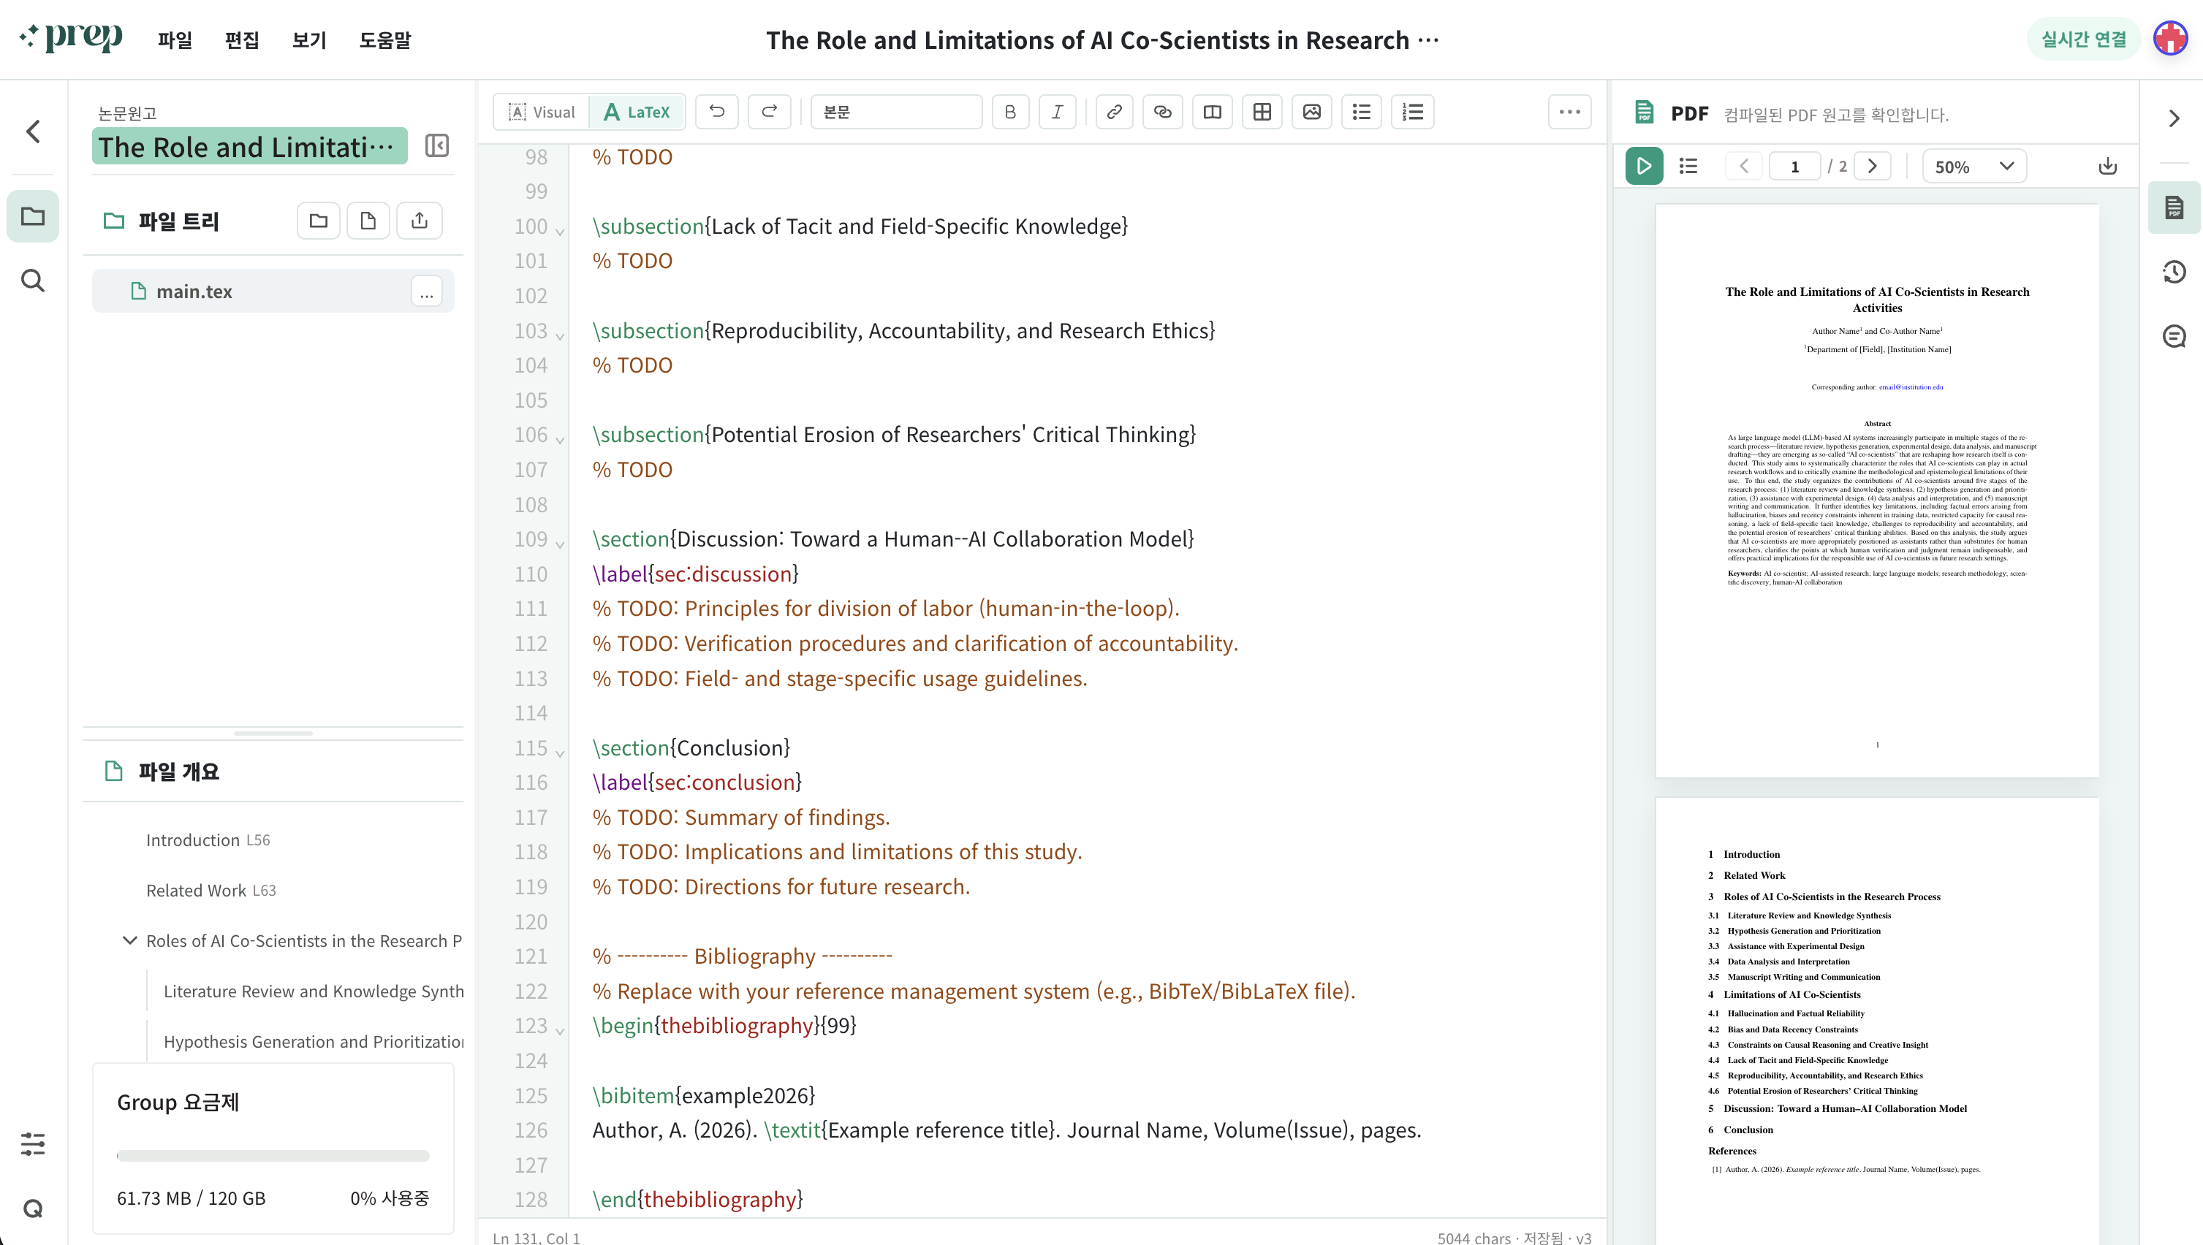The width and height of the screenshot is (2203, 1245).
Task: Jump to Related Work in file outline
Action: [211, 890]
